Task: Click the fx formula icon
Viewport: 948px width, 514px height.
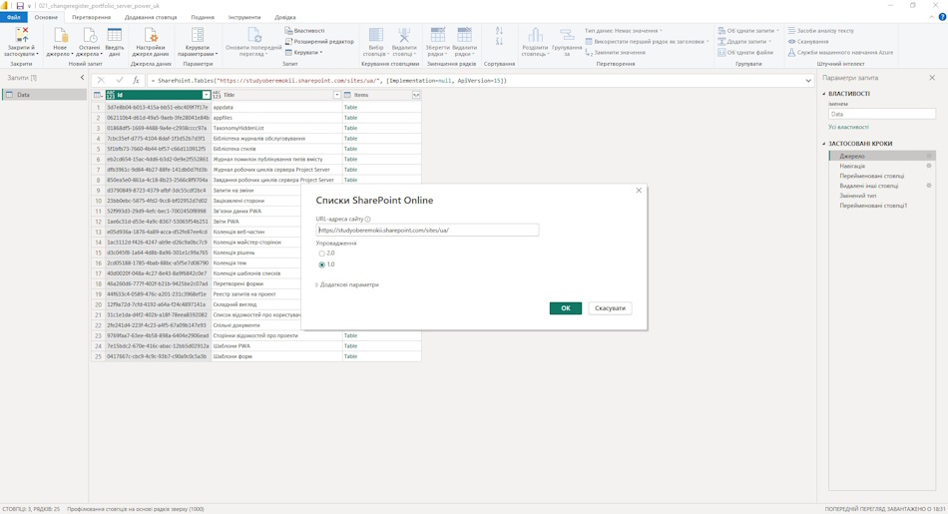Action: (136, 80)
